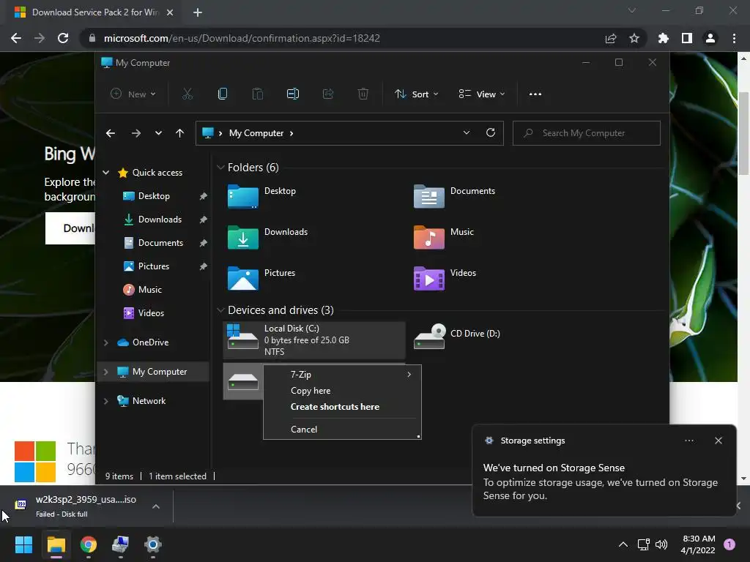Open Chrome profile avatar icon

pyautogui.click(x=710, y=38)
